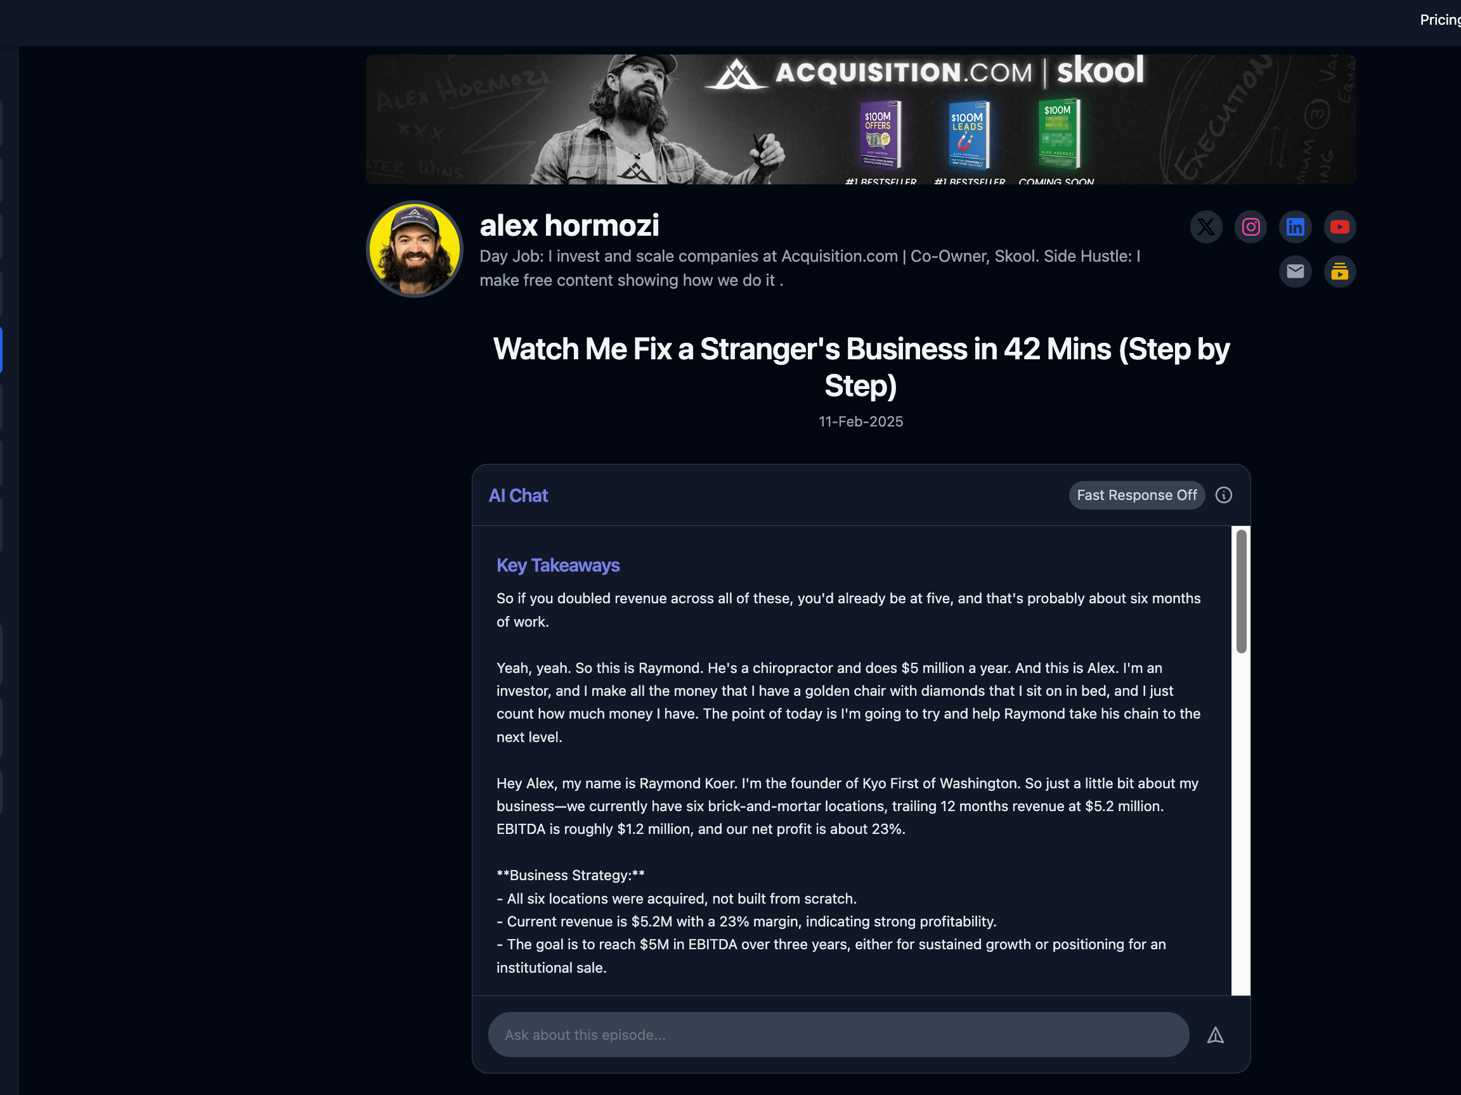Screen dimensions: 1461x1095
Task: Click the Acquisition.com skool banner image
Action: coord(860,120)
